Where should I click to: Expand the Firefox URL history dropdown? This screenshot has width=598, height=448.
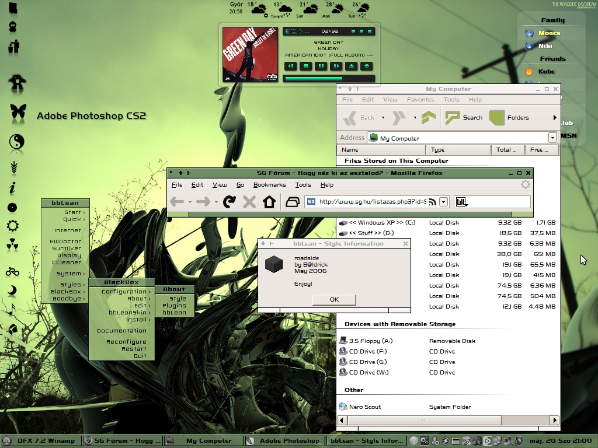click(x=444, y=202)
